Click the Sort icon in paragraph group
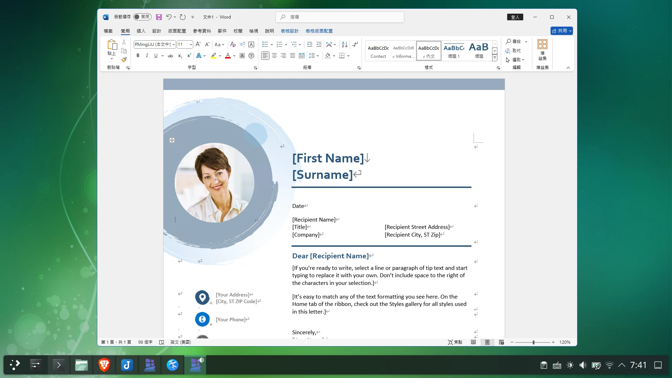 (344, 44)
